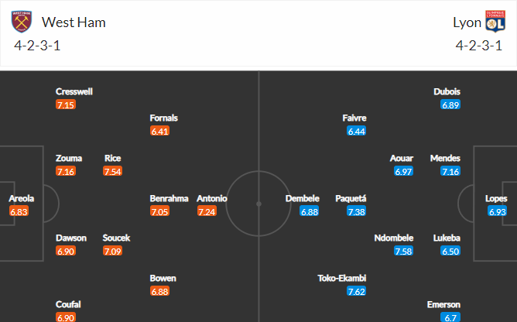The height and width of the screenshot is (322, 517).
Task: Select goalkeeper Areola
Action: tap(21, 198)
